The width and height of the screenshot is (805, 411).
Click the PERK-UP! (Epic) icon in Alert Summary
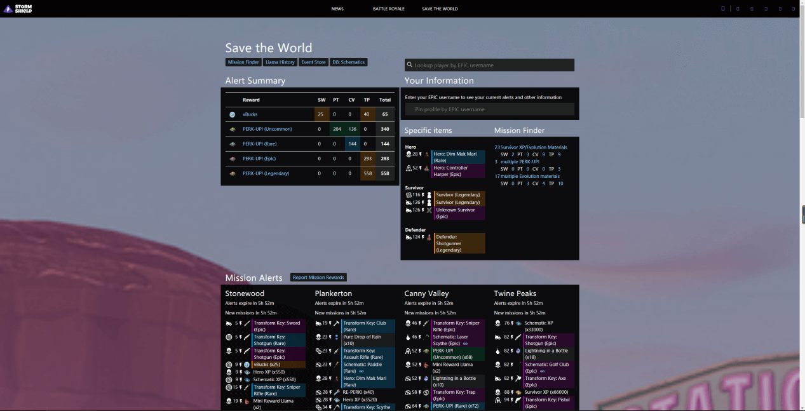coord(233,159)
